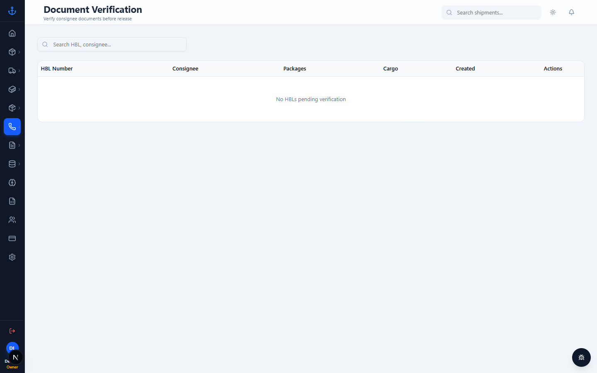597x373 pixels.
Task: Open the database sidebar icon
Action: [x=12, y=164]
